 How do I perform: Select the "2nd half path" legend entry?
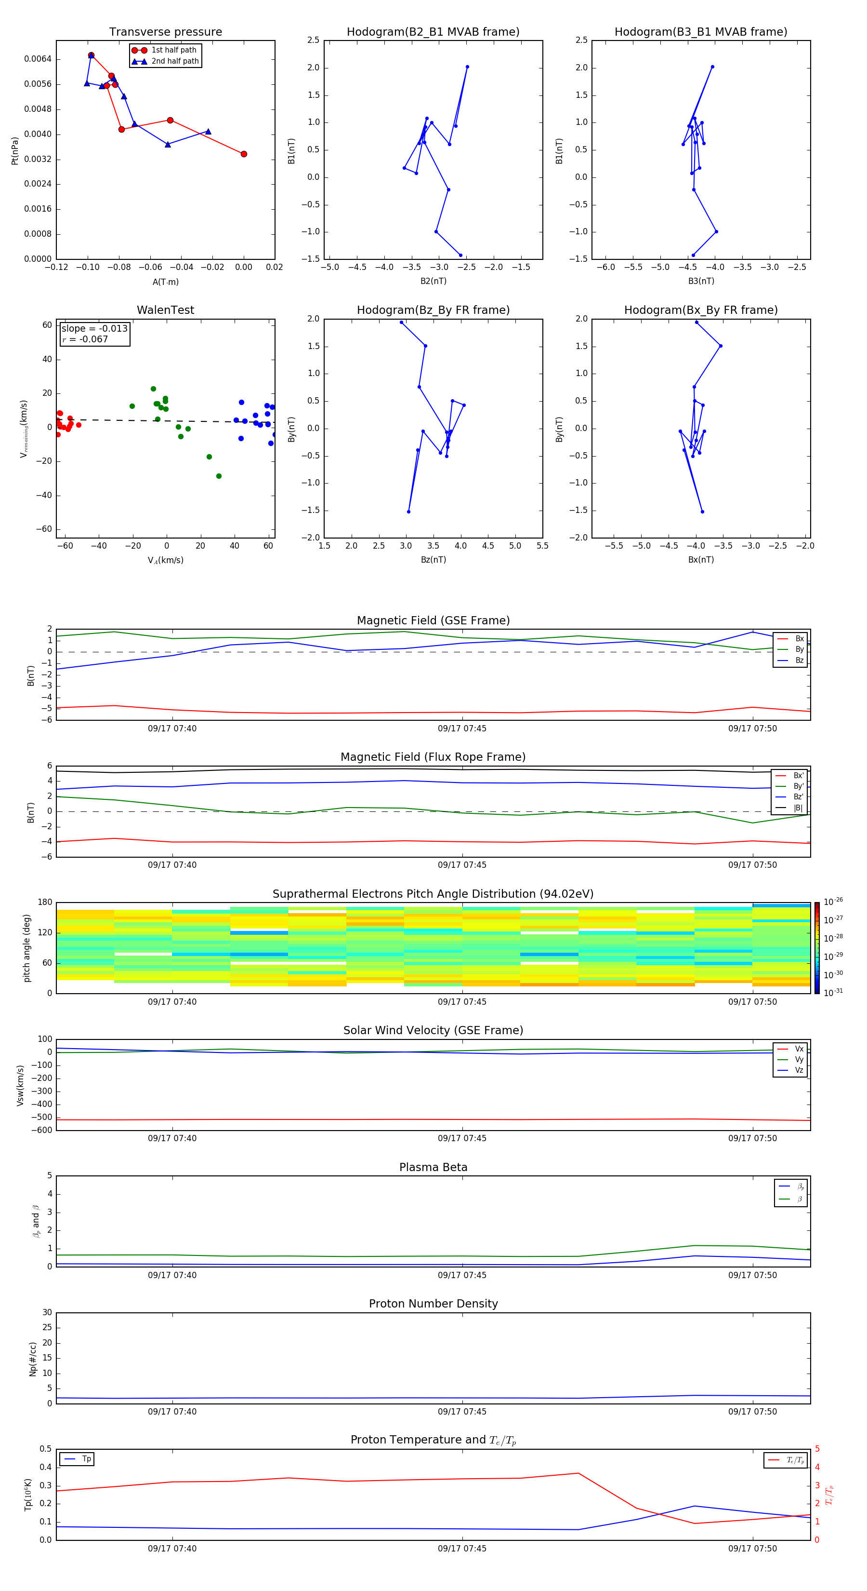165,61
